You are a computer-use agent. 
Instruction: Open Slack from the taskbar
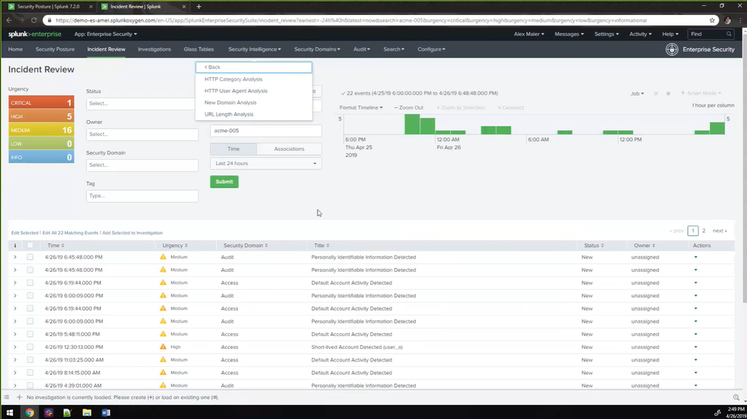[49, 412]
